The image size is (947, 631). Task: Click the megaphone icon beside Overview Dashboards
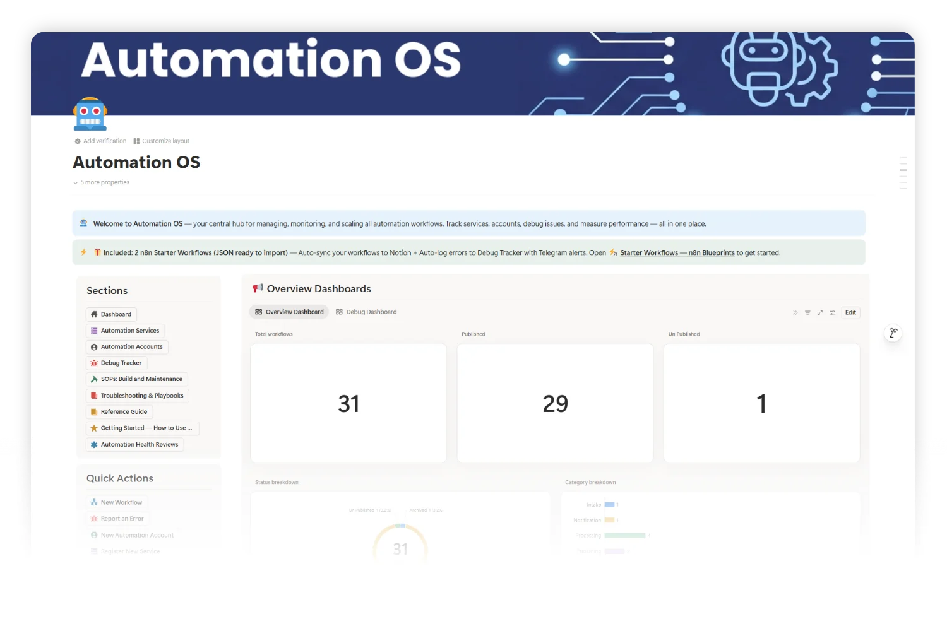tap(258, 288)
